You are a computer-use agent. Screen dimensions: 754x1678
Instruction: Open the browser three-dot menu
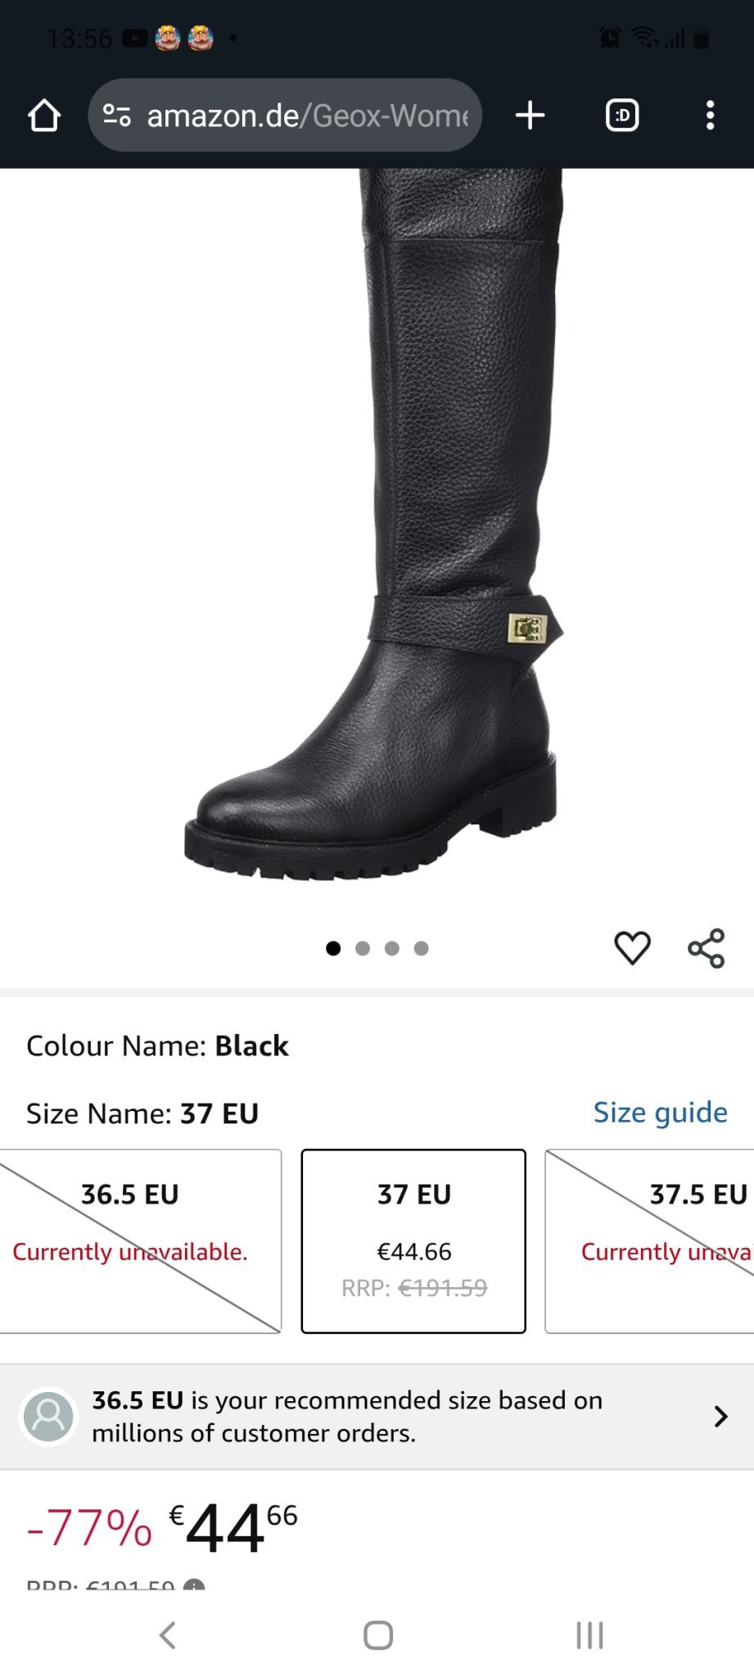tap(710, 116)
